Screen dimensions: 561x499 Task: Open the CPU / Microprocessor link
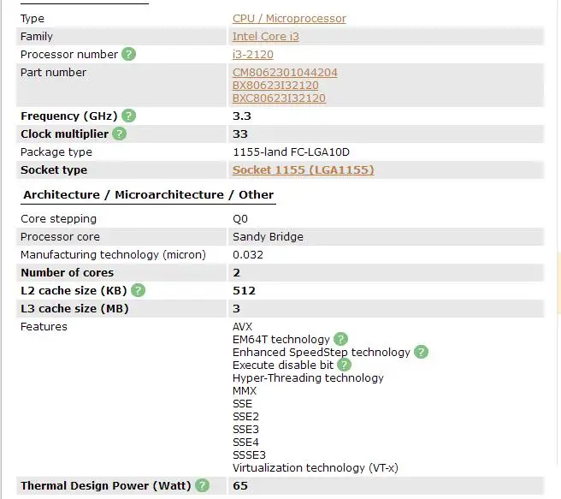click(289, 19)
